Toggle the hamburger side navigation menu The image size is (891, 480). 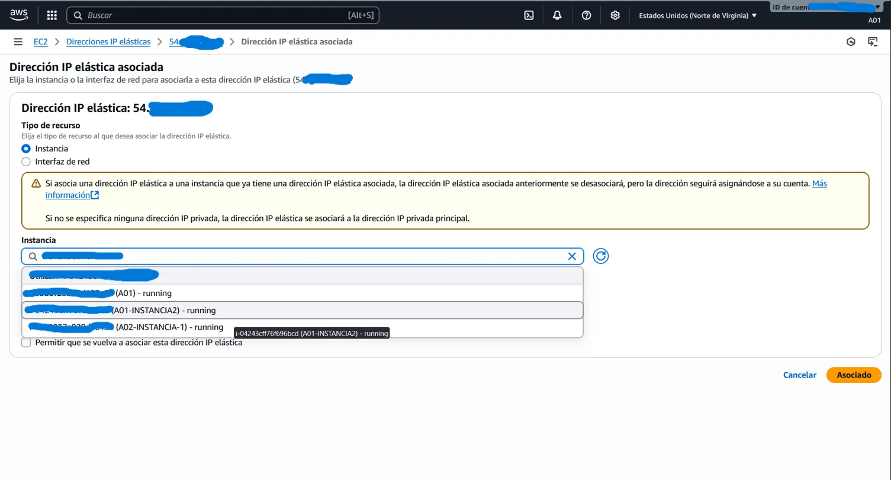[18, 42]
